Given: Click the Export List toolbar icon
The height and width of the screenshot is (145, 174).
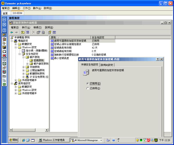Looking at the screenshot, I should coord(43,32).
